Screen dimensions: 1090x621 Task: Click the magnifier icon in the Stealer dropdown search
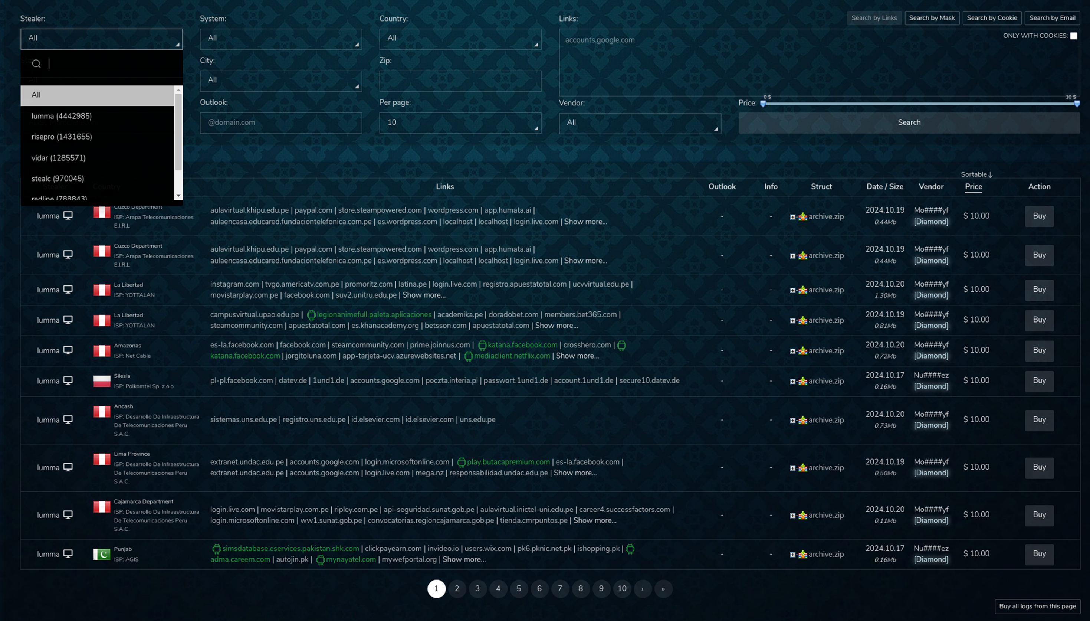coord(36,64)
